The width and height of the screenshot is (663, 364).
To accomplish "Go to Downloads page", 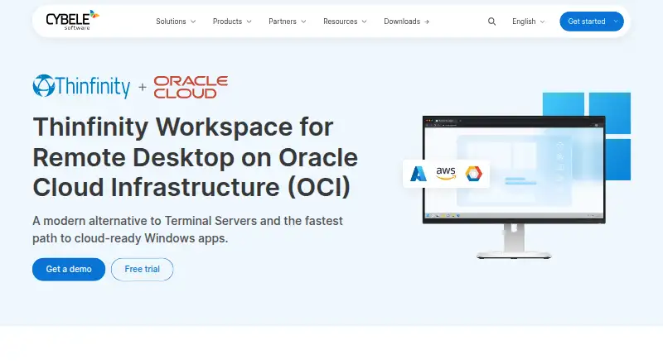I will point(406,22).
